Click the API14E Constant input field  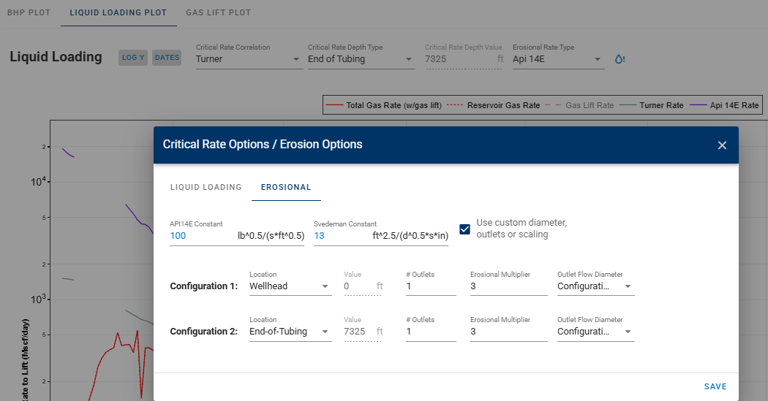[x=201, y=236]
